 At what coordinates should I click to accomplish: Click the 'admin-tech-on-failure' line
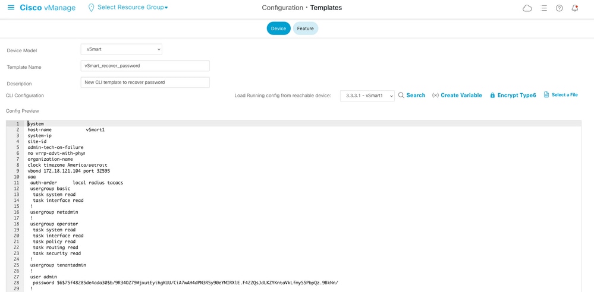[x=56, y=147]
